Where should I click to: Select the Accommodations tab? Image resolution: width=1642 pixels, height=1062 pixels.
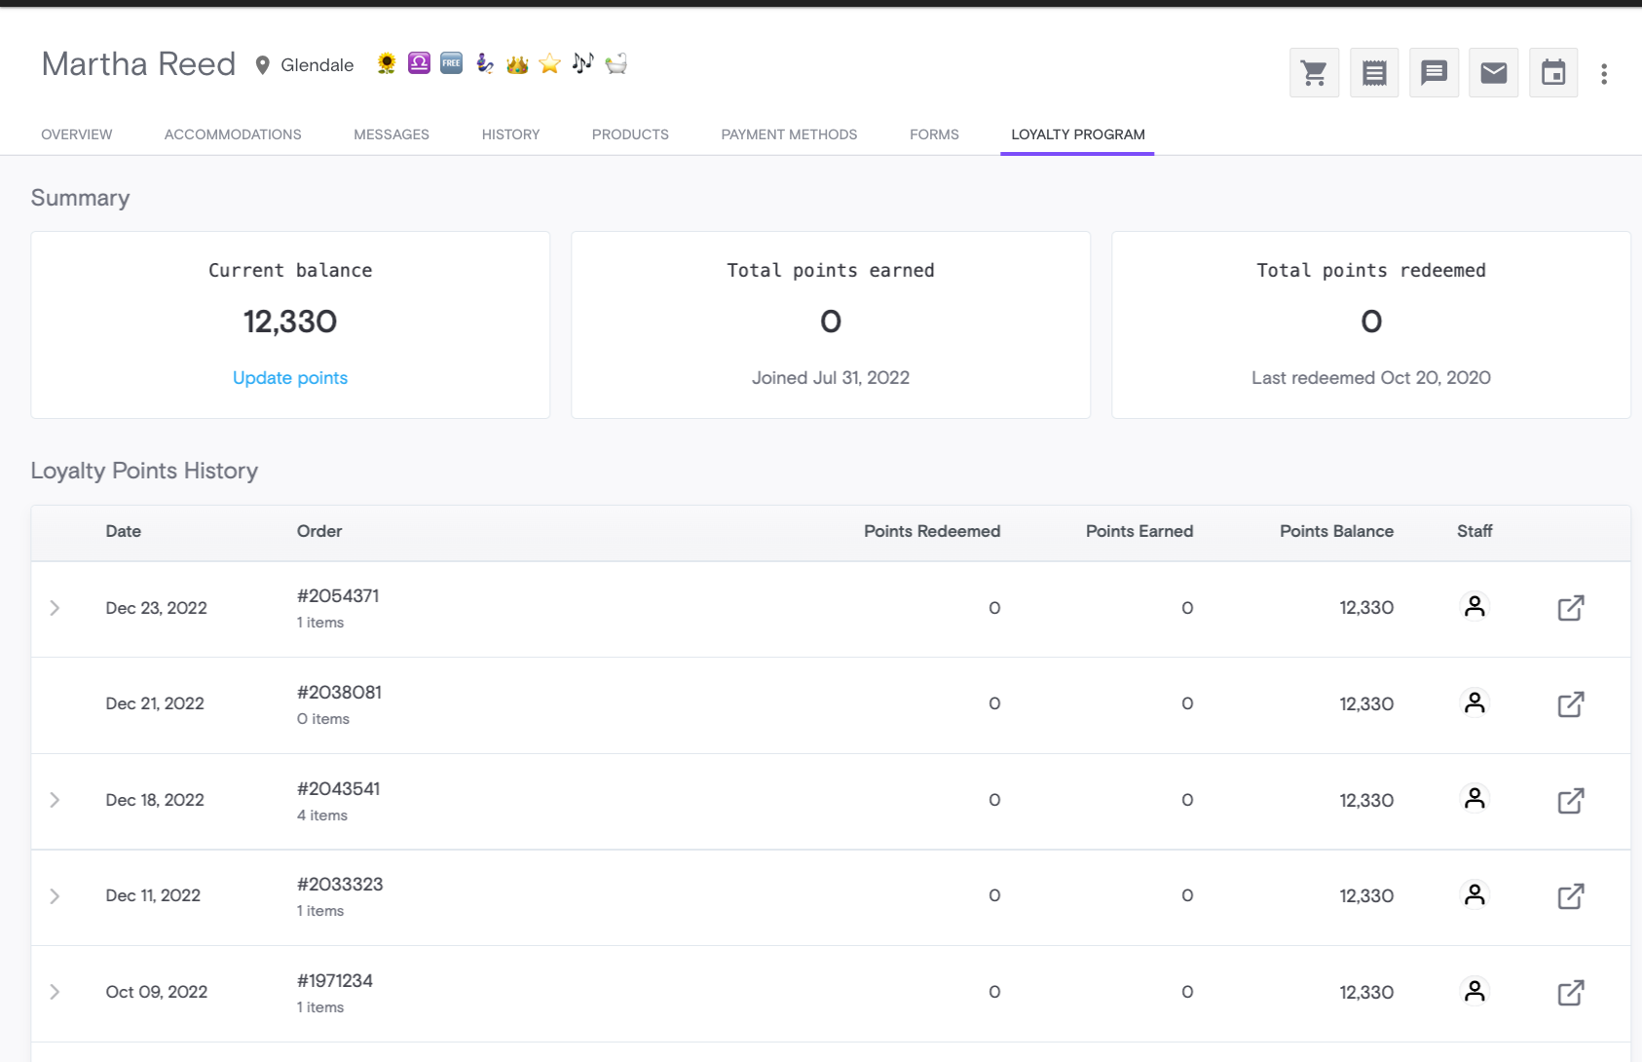tap(233, 134)
